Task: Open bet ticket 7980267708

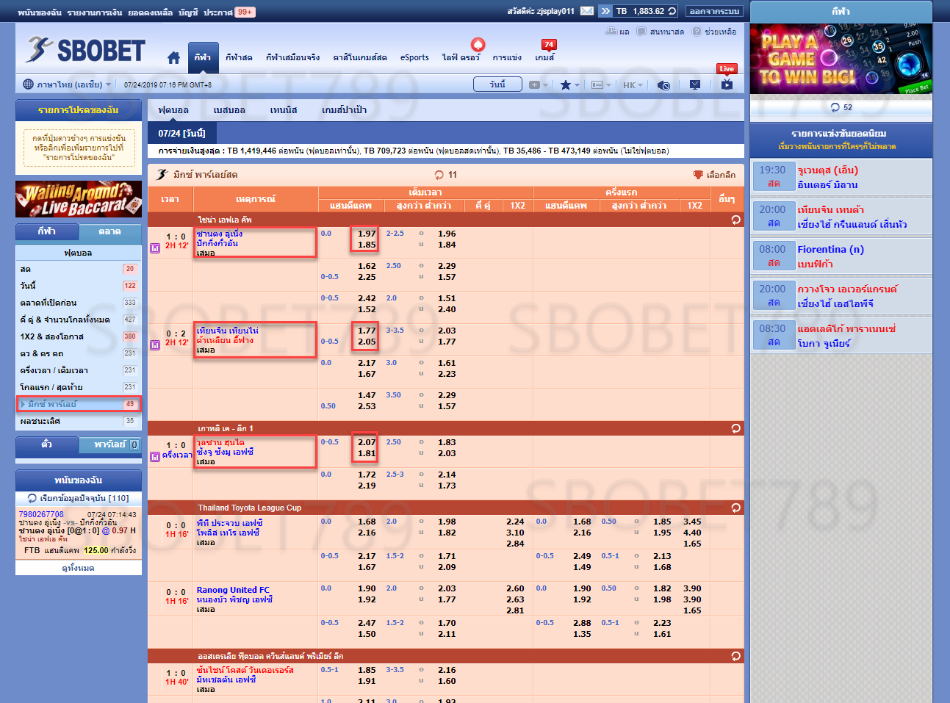Action: click(x=41, y=514)
